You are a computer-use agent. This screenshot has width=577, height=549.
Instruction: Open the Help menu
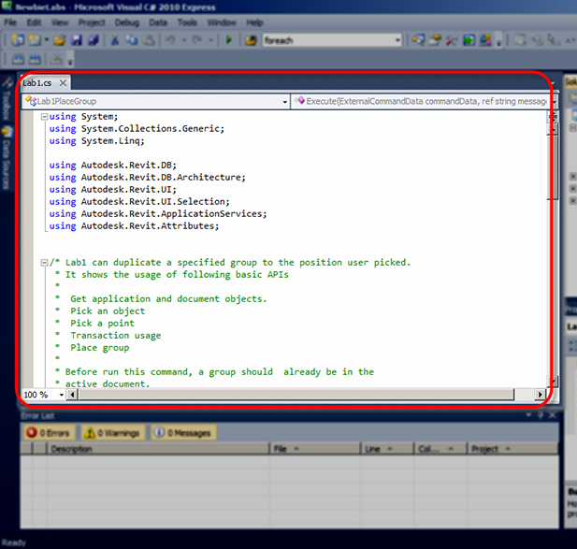click(254, 22)
